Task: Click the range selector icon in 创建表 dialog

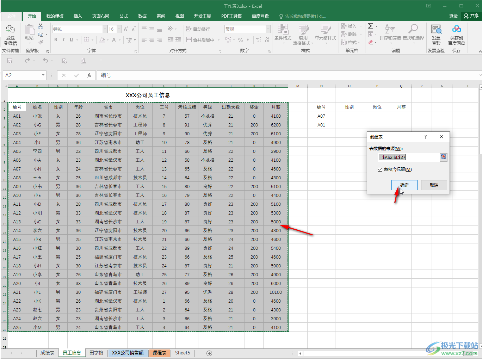Action: [x=443, y=157]
